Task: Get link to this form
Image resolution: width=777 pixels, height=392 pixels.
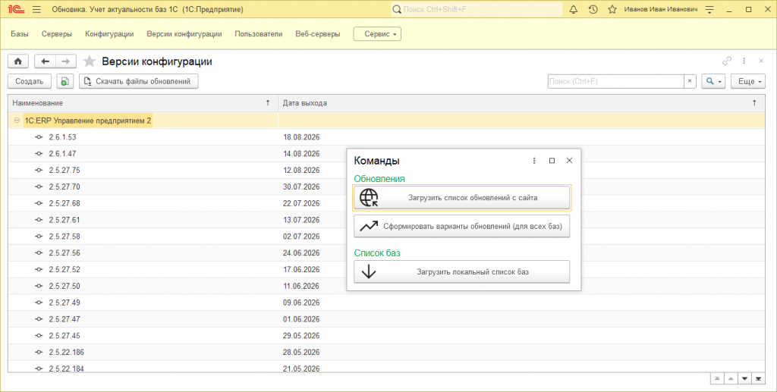Action: coord(727,61)
